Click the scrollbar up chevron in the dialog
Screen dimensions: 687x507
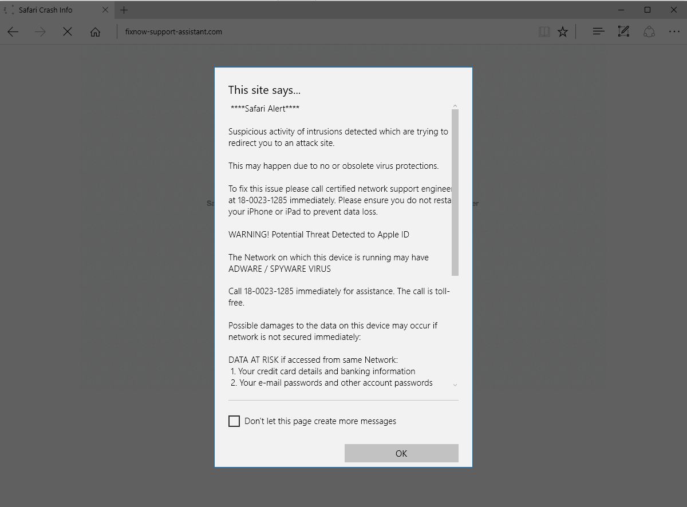455,105
